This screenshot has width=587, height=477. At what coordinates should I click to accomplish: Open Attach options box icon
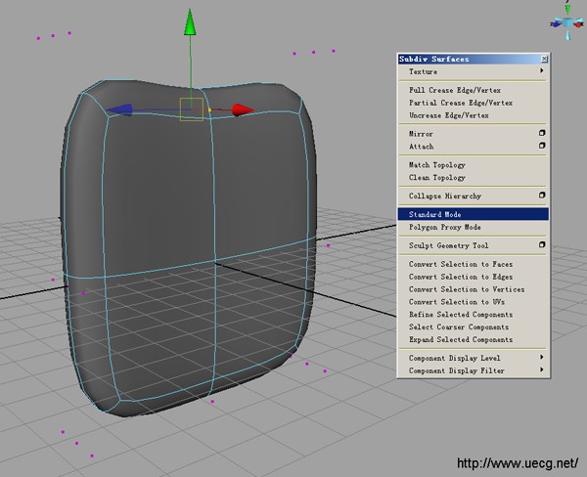pos(542,146)
